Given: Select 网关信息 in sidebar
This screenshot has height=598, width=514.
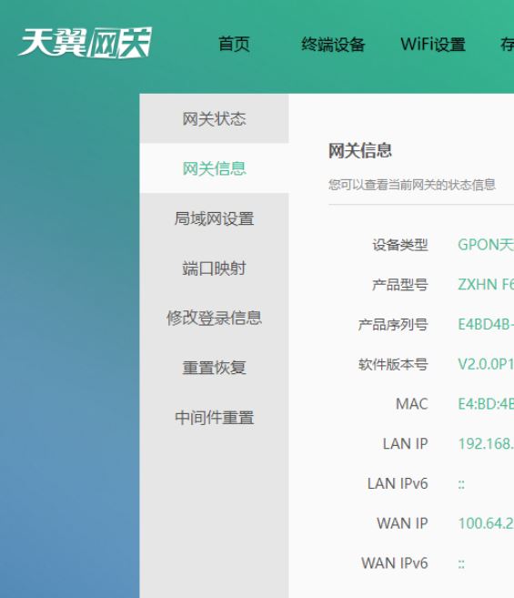Looking at the screenshot, I should click(x=215, y=168).
